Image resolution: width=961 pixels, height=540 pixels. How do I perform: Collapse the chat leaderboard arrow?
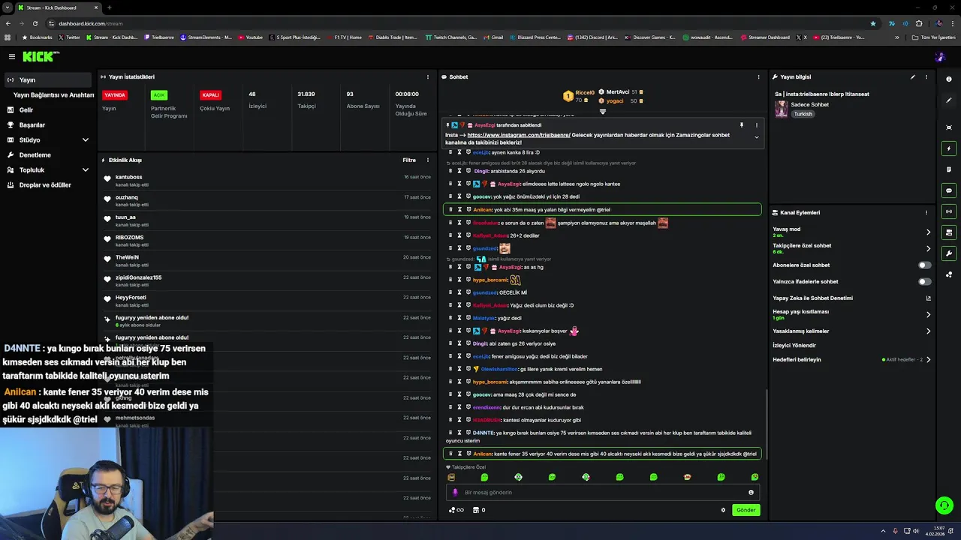pyautogui.click(x=602, y=111)
